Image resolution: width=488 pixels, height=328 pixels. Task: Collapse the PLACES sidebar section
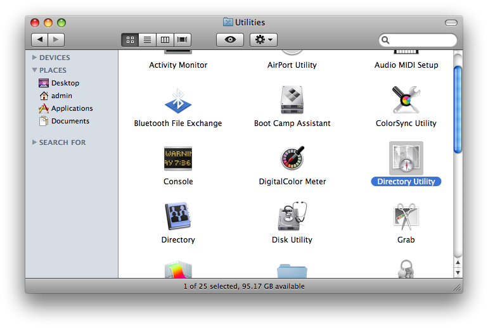[x=34, y=70]
